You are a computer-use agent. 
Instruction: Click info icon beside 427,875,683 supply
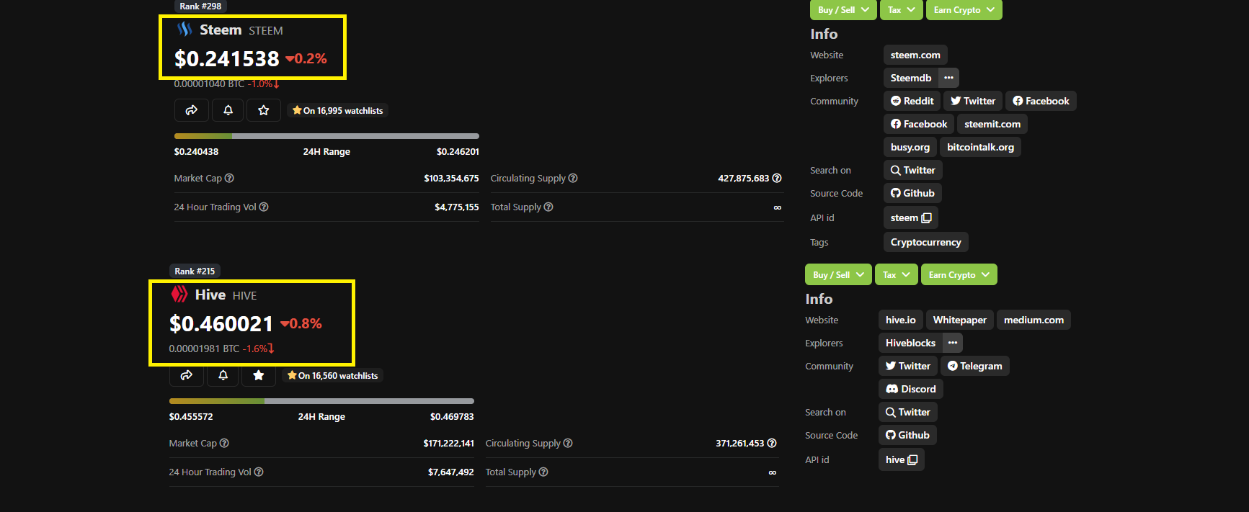pos(777,178)
